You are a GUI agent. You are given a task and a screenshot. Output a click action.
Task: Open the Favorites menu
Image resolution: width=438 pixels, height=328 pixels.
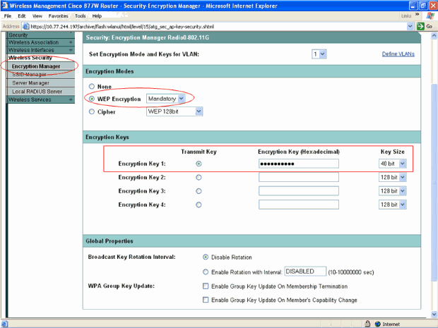tap(58, 16)
